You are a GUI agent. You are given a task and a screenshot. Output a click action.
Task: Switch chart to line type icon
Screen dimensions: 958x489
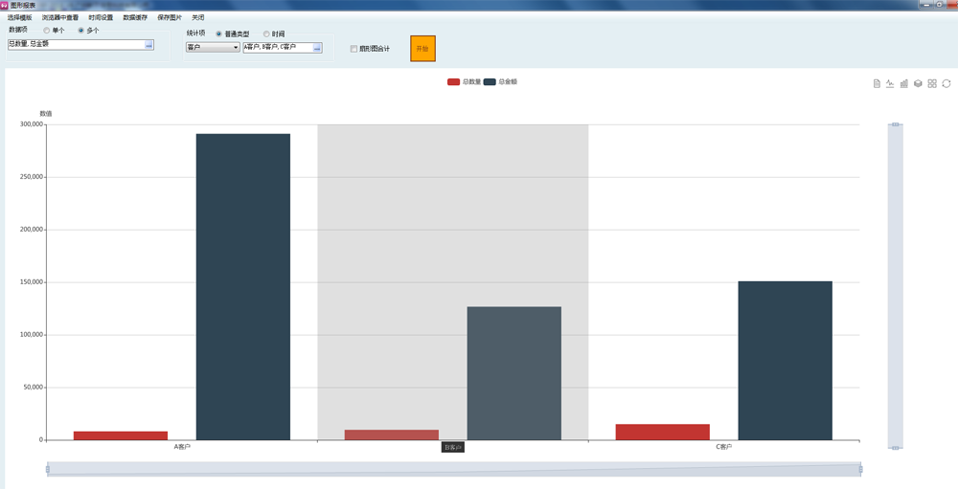coord(890,84)
